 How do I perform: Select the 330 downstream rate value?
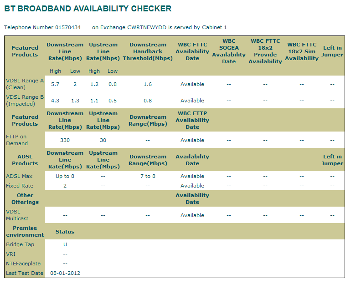pyautogui.click(x=65, y=140)
